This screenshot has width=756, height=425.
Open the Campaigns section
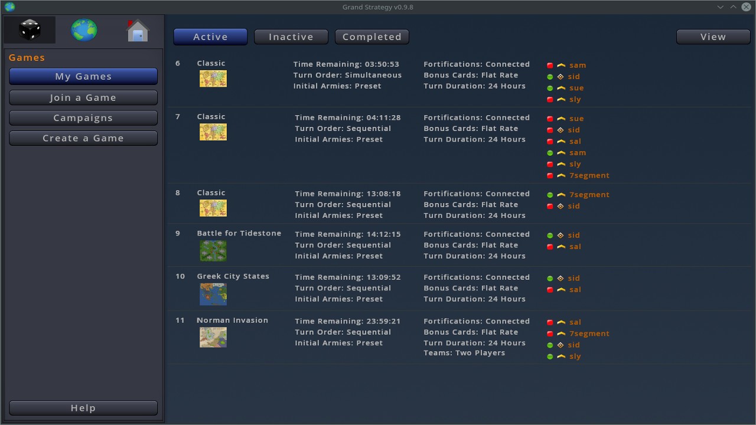83,118
